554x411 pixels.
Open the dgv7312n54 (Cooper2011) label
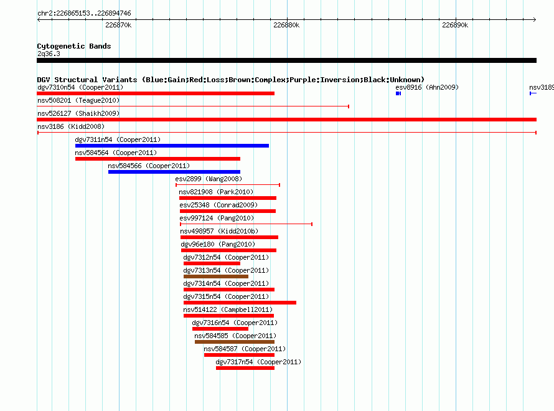coord(226,257)
